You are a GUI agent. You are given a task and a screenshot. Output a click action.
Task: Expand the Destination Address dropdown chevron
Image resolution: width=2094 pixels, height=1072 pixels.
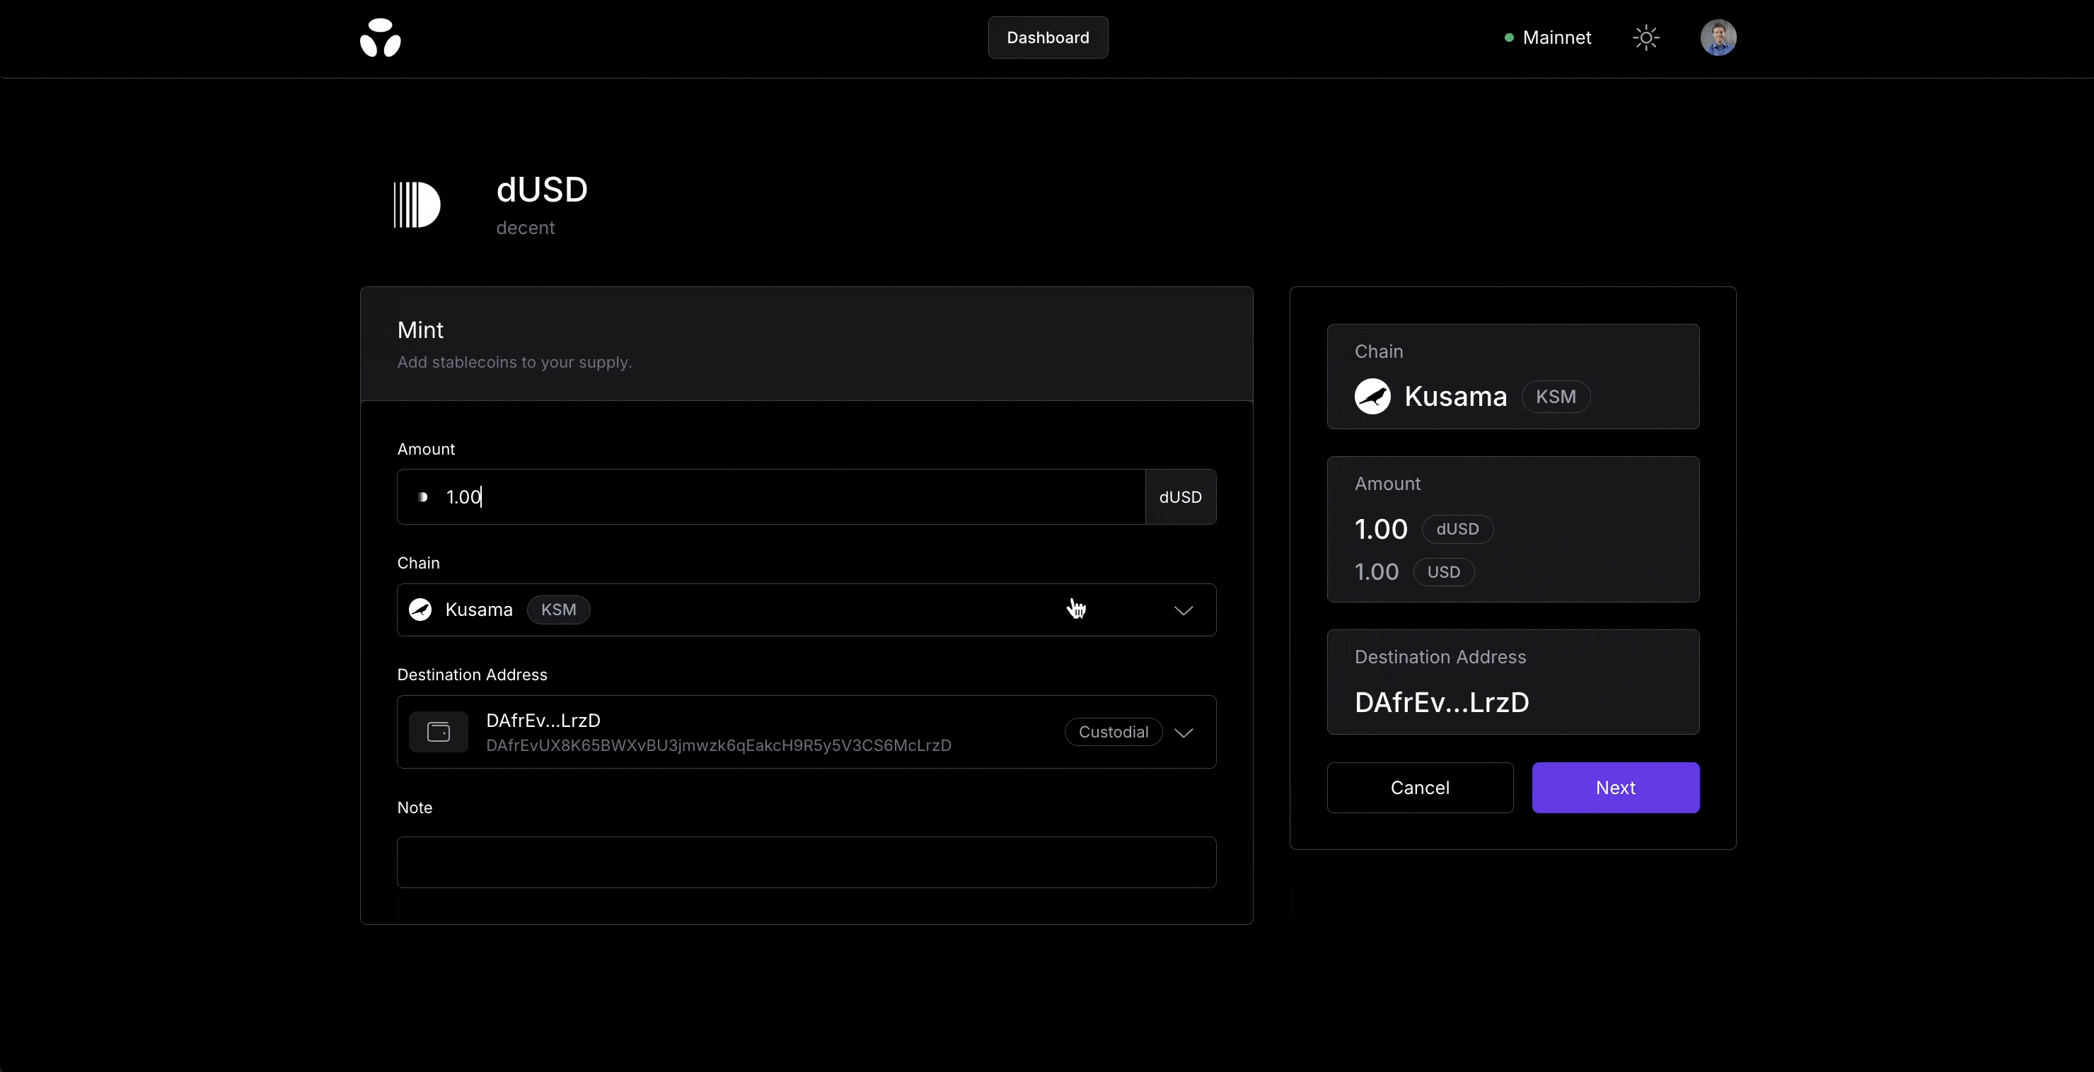click(1183, 733)
